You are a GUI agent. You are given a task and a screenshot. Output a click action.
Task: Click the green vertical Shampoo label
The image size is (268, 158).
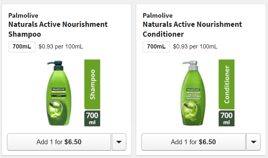(92, 84)
